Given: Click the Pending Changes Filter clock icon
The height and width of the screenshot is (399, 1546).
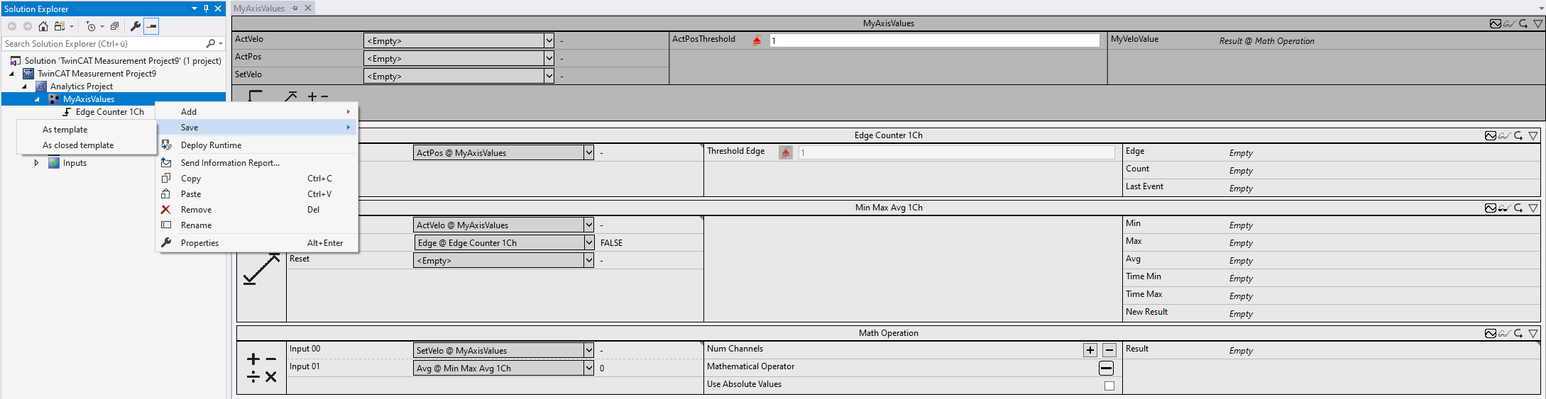Looking at the screenshot, I should point(91,26).
